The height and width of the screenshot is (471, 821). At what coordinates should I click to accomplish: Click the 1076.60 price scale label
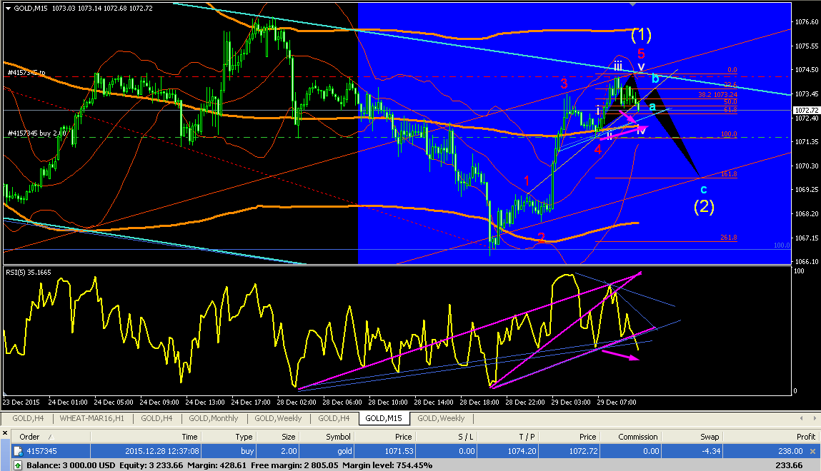pyautogui.click(x=807, y=22)
